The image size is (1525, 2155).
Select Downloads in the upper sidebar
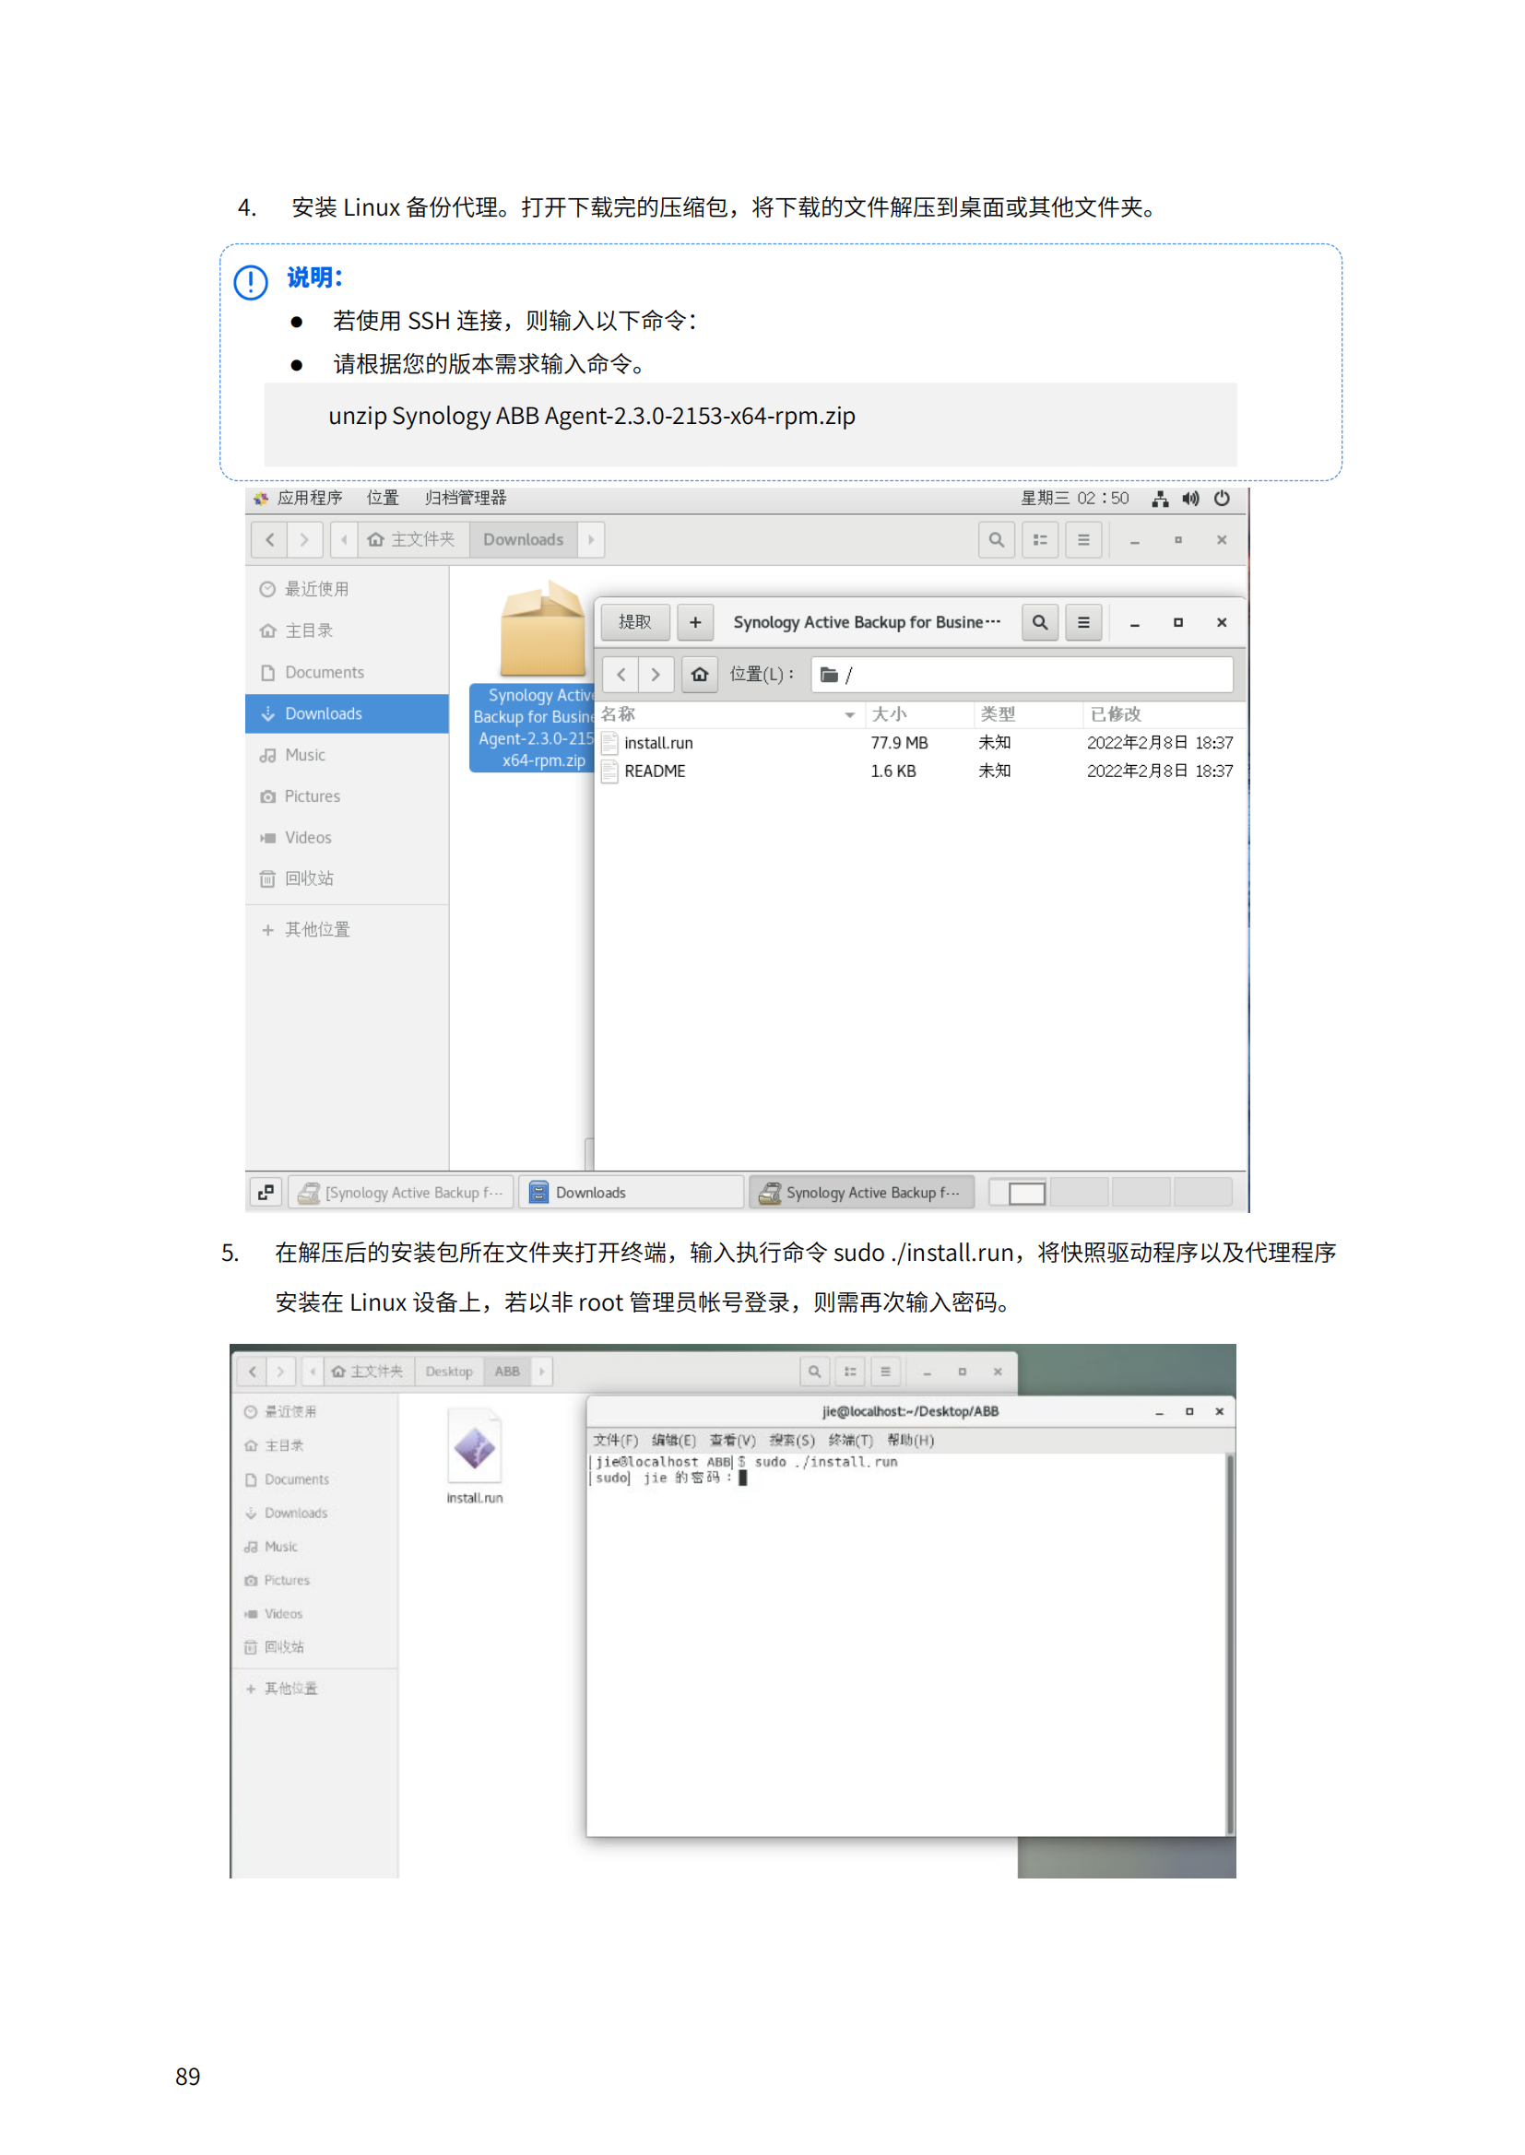(x=347, y=713)
